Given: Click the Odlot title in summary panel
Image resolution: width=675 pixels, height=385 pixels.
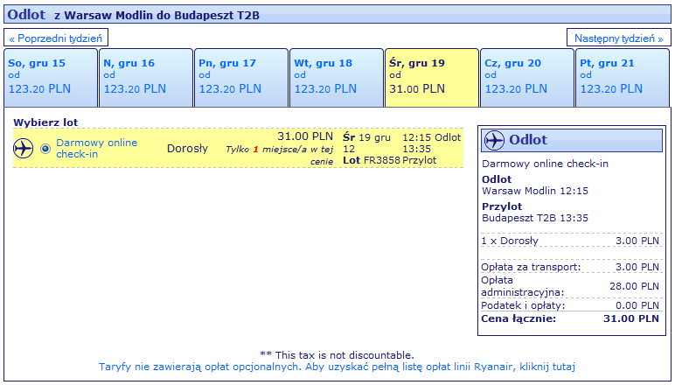Looking at the screenshot, I should 528,140.
